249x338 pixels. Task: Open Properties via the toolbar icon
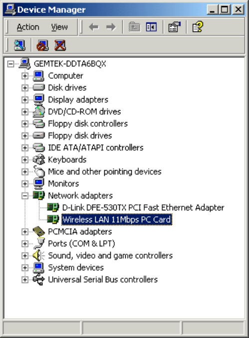pyautogui.click(x=174, y=27)
